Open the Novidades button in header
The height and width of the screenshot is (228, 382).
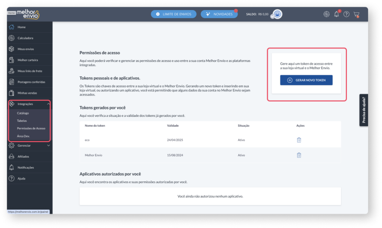(x=219, y=14)
